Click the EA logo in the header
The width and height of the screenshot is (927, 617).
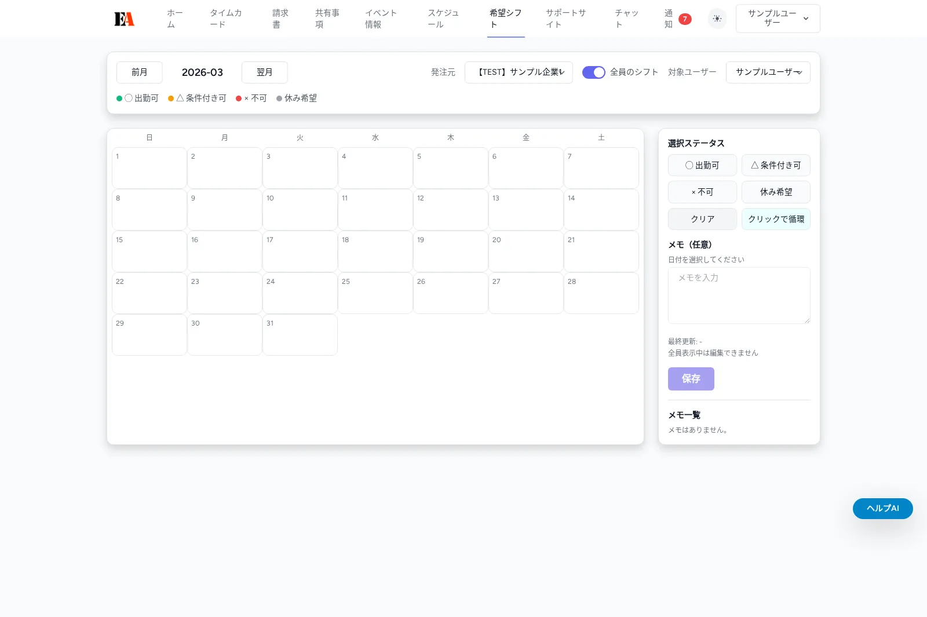(124, 18)
